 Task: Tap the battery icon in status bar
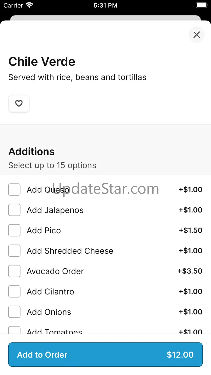201,5
